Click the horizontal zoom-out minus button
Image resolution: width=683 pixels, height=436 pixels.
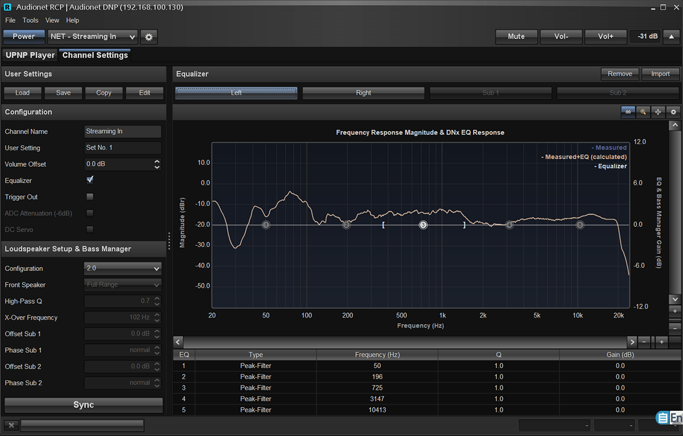click(x=645, y=342)
